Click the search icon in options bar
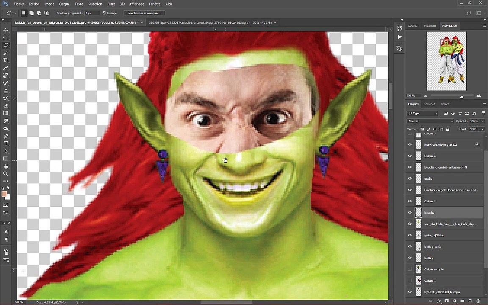The image size is (488, 305). tap(469, 13)
